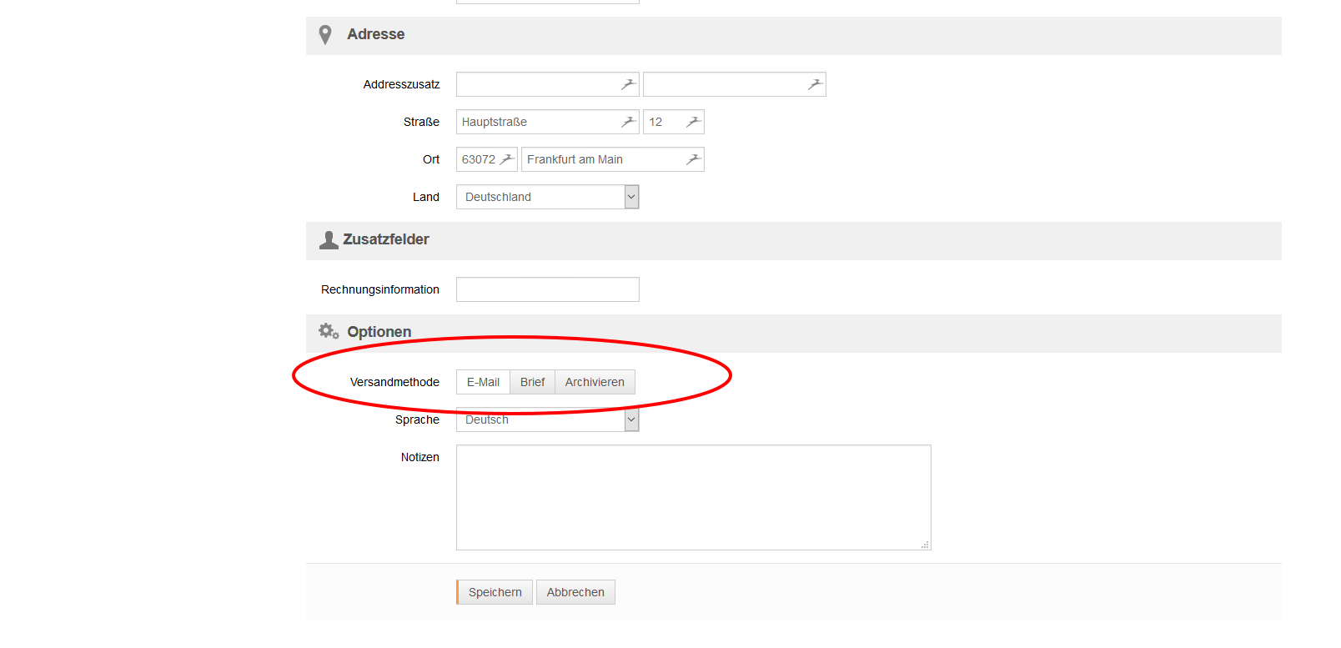Click pin icon in city field
The width and height of the screenshot is (1341, 648).
694,159
